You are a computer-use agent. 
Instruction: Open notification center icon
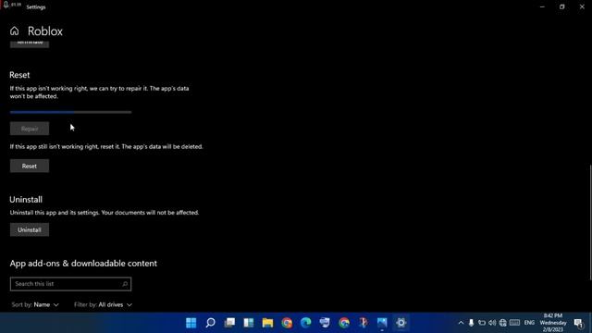pyautogui.click(x=578, y=323)
